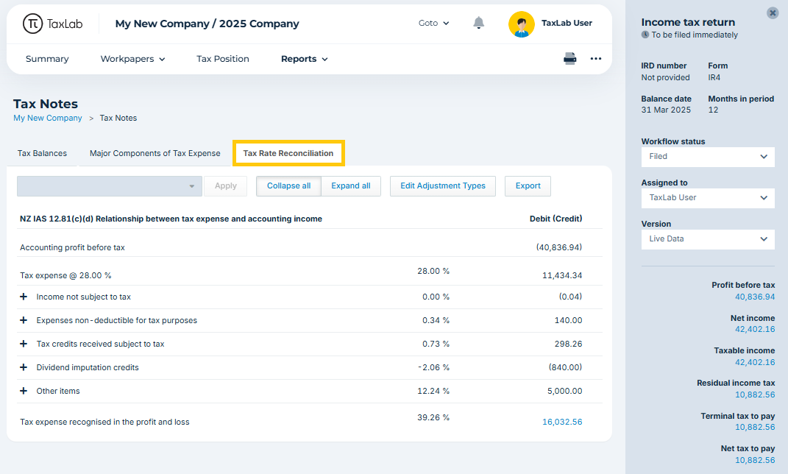
Task: Expand Tax credits received subject to tax row
Action: (24, 344)
